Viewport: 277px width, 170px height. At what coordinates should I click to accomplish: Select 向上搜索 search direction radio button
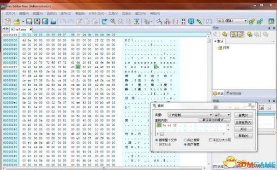185,140
